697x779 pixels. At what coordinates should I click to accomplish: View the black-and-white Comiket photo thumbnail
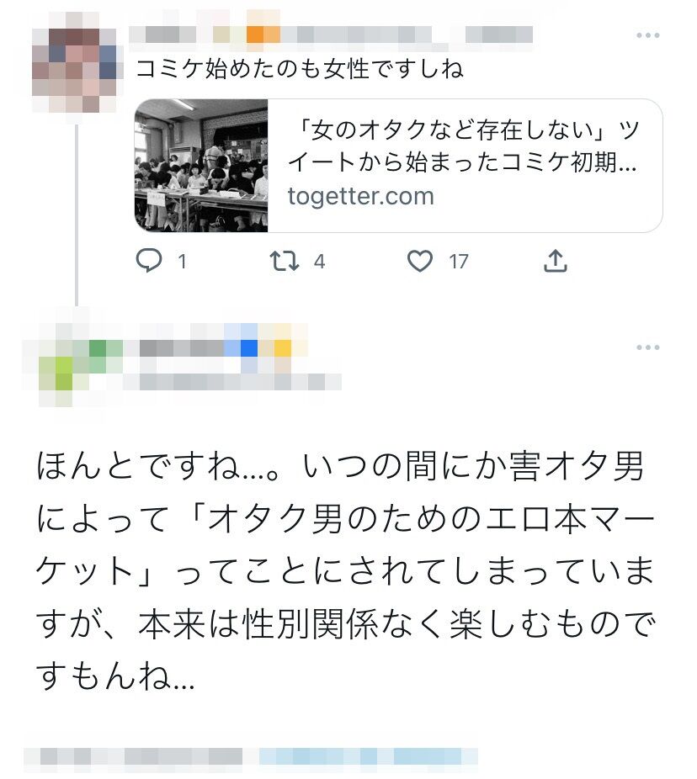tap(201, 166)
